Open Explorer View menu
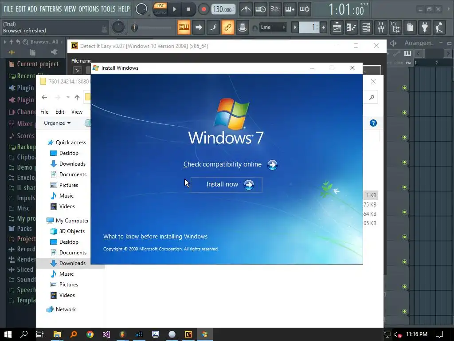The width and height of the screenshot is (454, 341). (x=77, y=111)
